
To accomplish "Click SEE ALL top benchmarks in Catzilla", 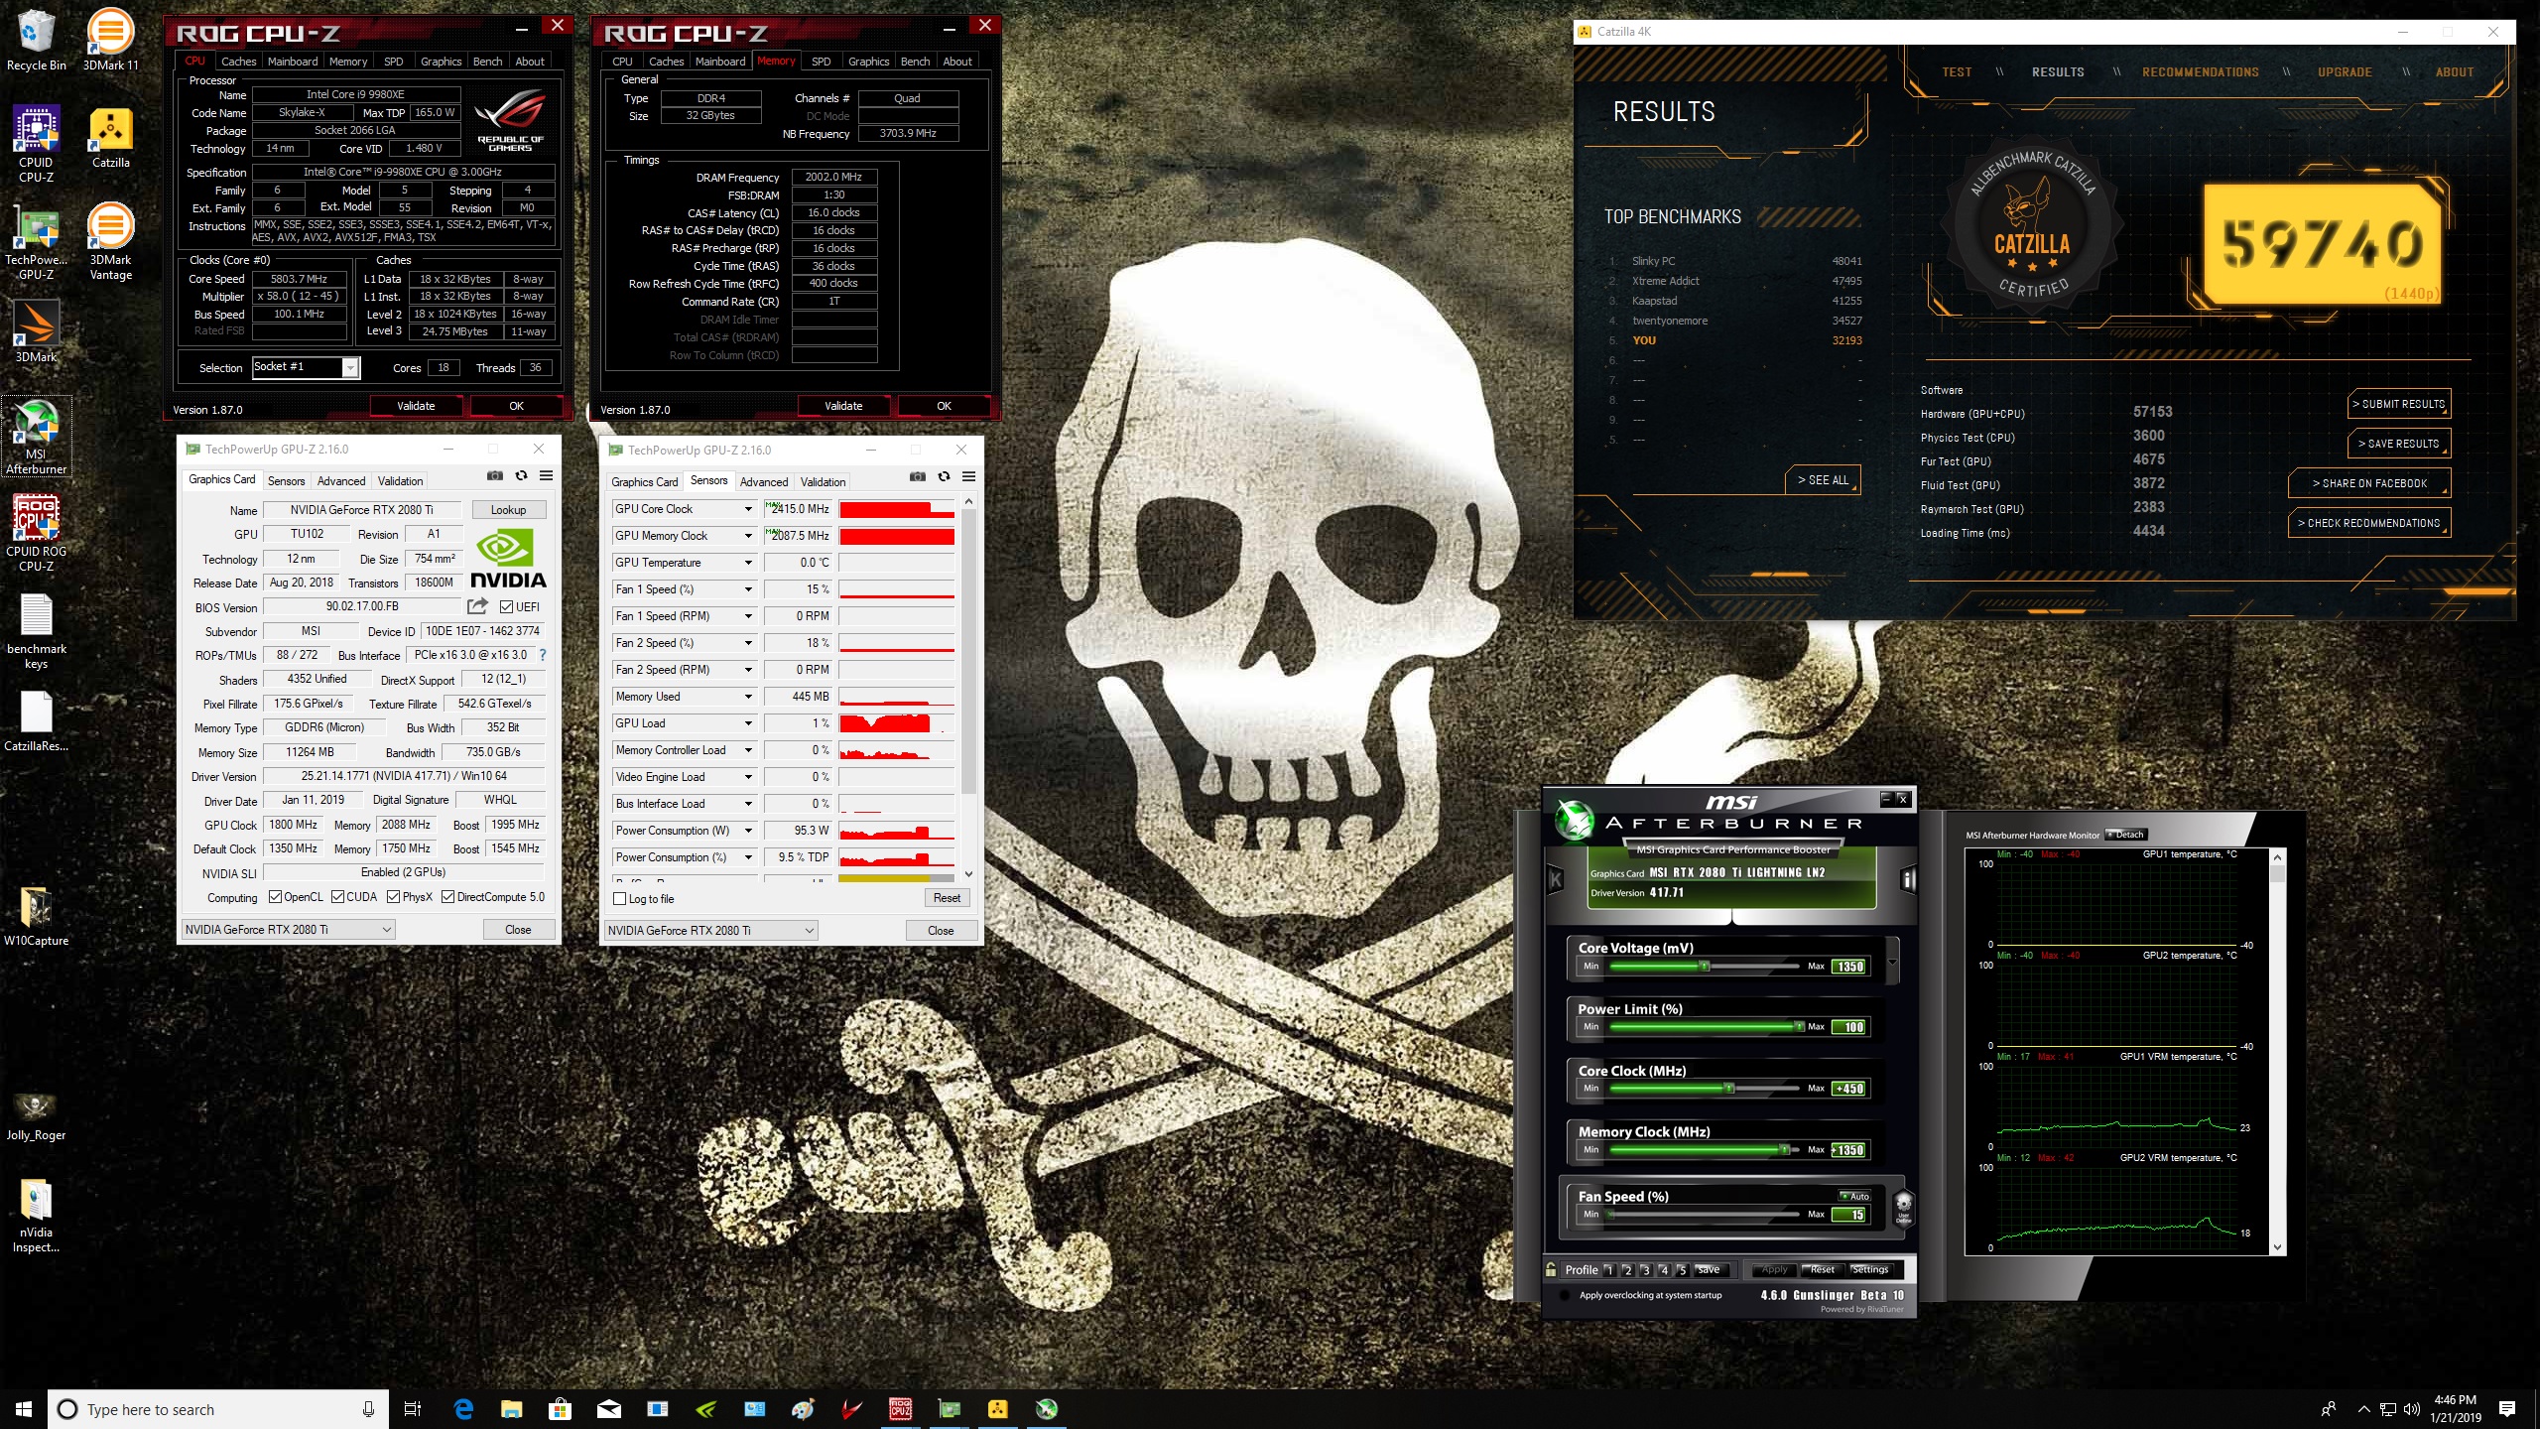I will point(1823,480).
